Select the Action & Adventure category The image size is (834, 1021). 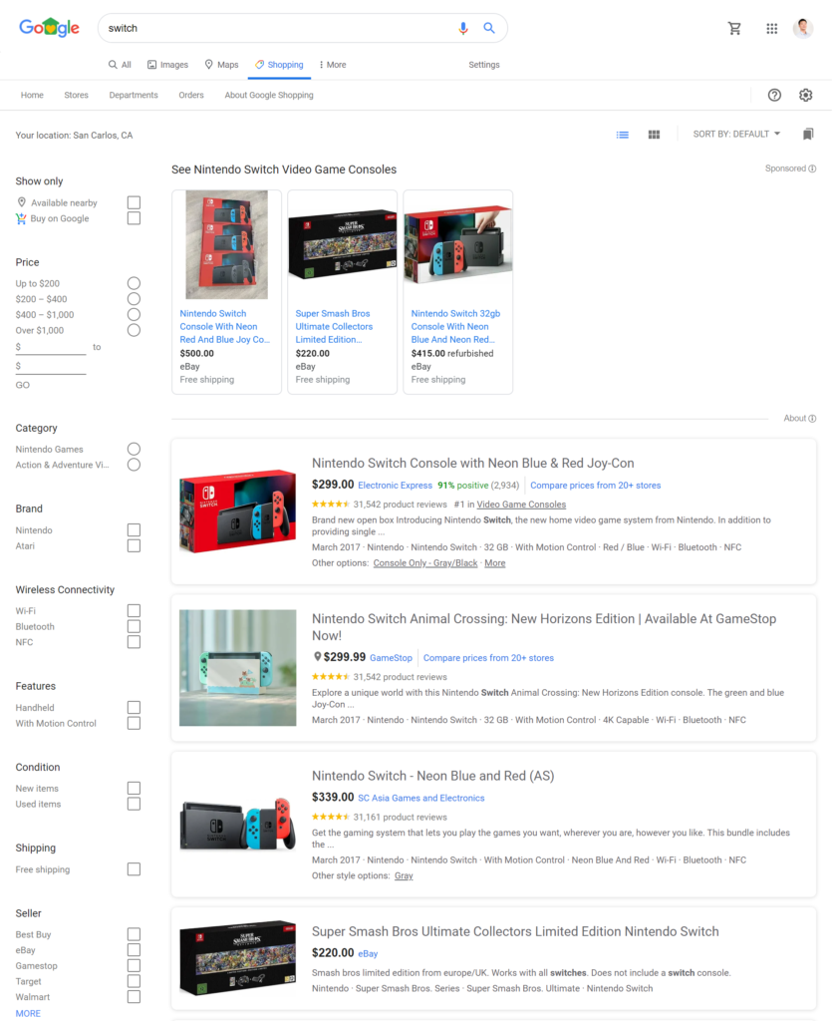134,465
